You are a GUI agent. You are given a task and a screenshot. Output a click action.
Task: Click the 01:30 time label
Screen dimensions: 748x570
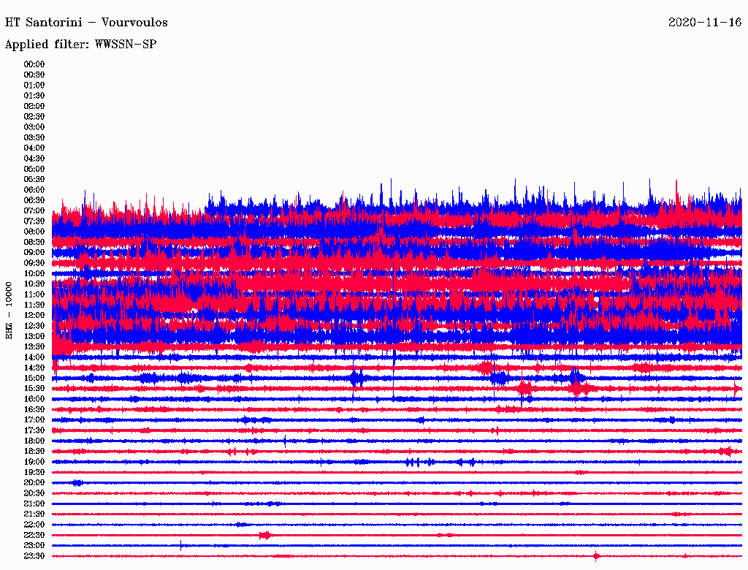(34, 96)
